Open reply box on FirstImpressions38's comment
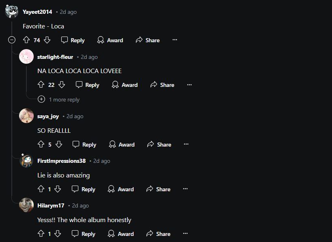The width and height of the screenshot is (332, 242). coord(84,189)
